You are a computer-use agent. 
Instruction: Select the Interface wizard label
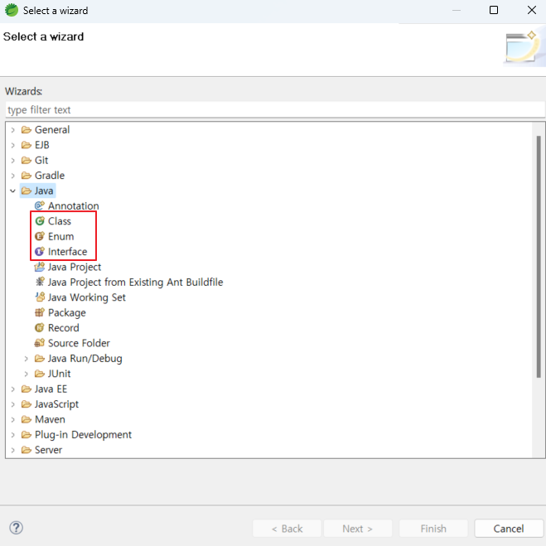click(68, 251)
